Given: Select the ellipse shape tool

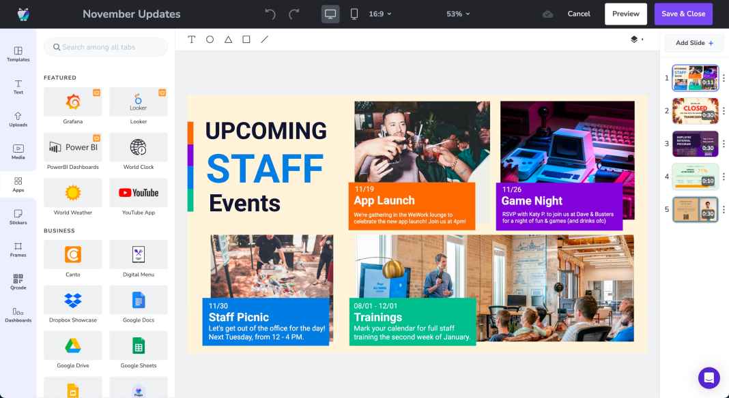Looking at the screenshot, I should click(x=210, y=39).
